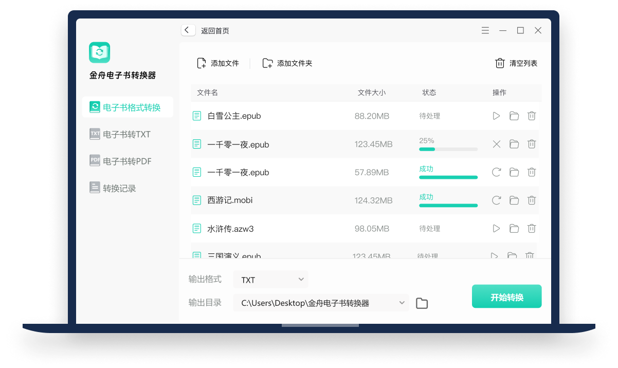Delete 三国演义.epub using its trash icon

tap(531, 255)
